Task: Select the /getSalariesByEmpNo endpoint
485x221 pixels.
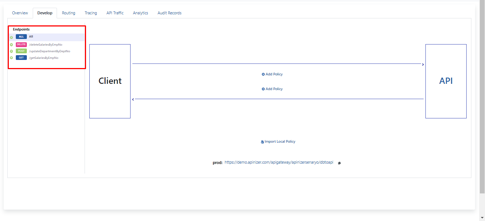Action: 43,58
